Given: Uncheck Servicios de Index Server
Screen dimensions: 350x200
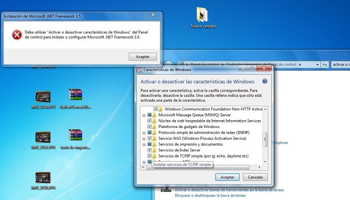Looking at the screenshot, I should pyautogui.click(x=149, y=150).
